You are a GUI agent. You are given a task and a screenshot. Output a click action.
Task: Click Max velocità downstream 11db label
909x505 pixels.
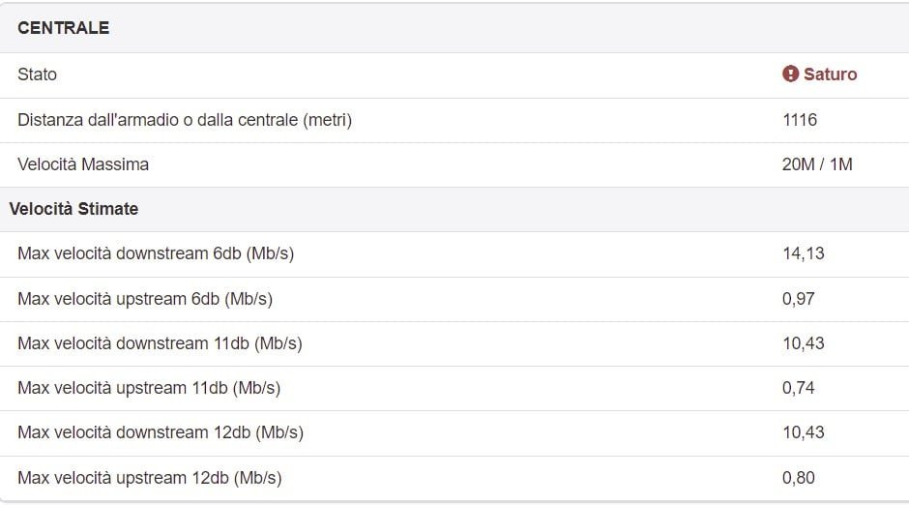[160, 343]
